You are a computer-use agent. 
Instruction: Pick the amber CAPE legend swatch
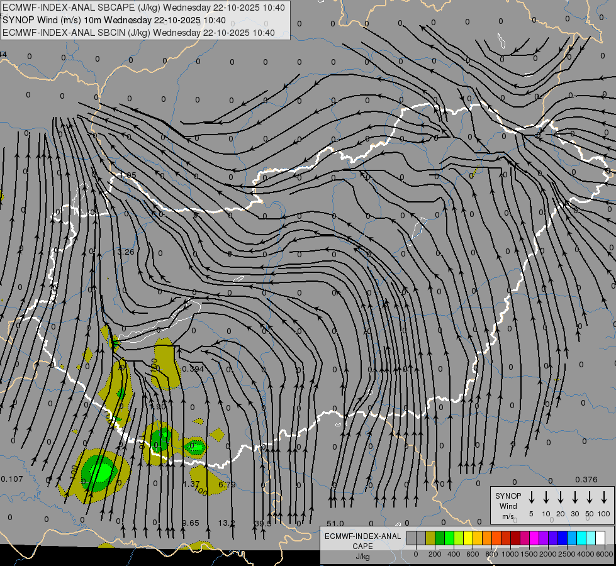click(x=478, y=538)
